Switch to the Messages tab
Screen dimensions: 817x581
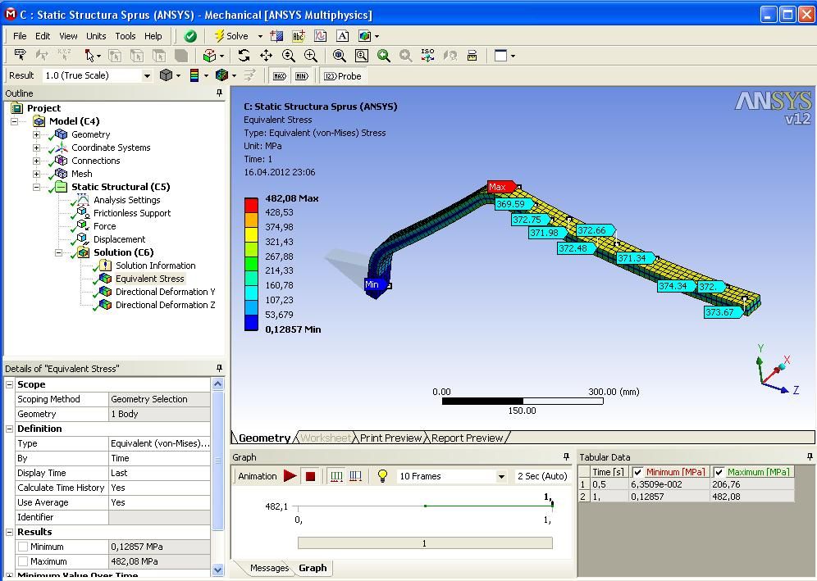(x=269, y=568)
